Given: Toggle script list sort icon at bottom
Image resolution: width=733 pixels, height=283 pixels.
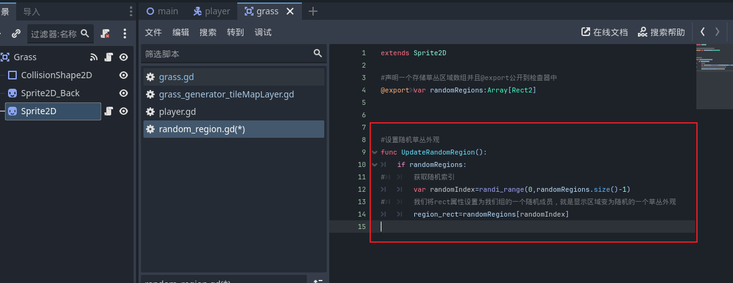Looking at the screenshot, I should (x=318, y=280).
